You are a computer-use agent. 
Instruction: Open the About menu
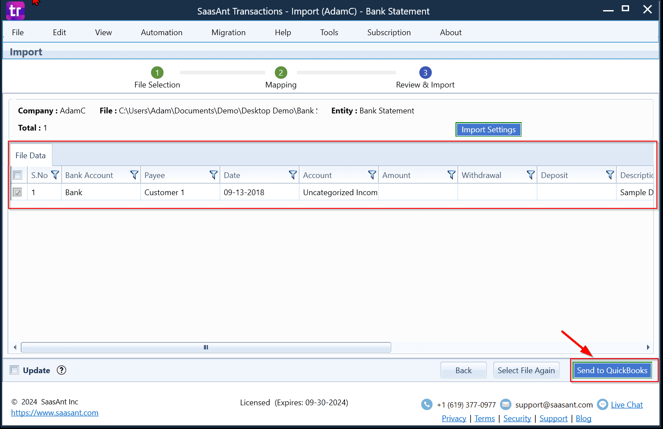click(451, 33)
